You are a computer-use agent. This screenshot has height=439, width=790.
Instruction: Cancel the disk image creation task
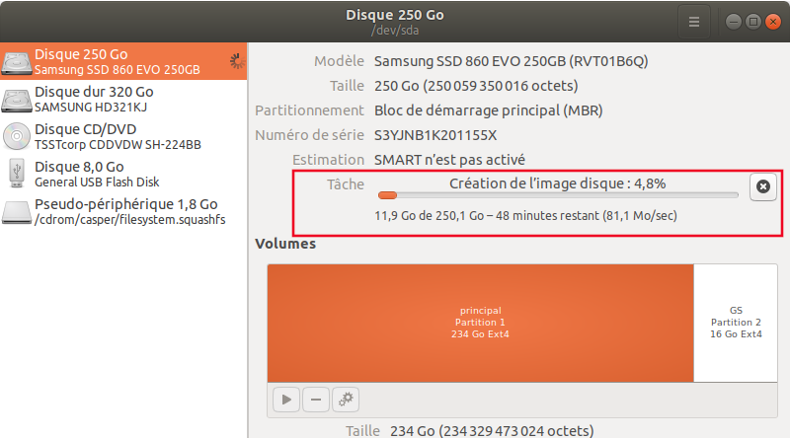[x=762, y=186]
